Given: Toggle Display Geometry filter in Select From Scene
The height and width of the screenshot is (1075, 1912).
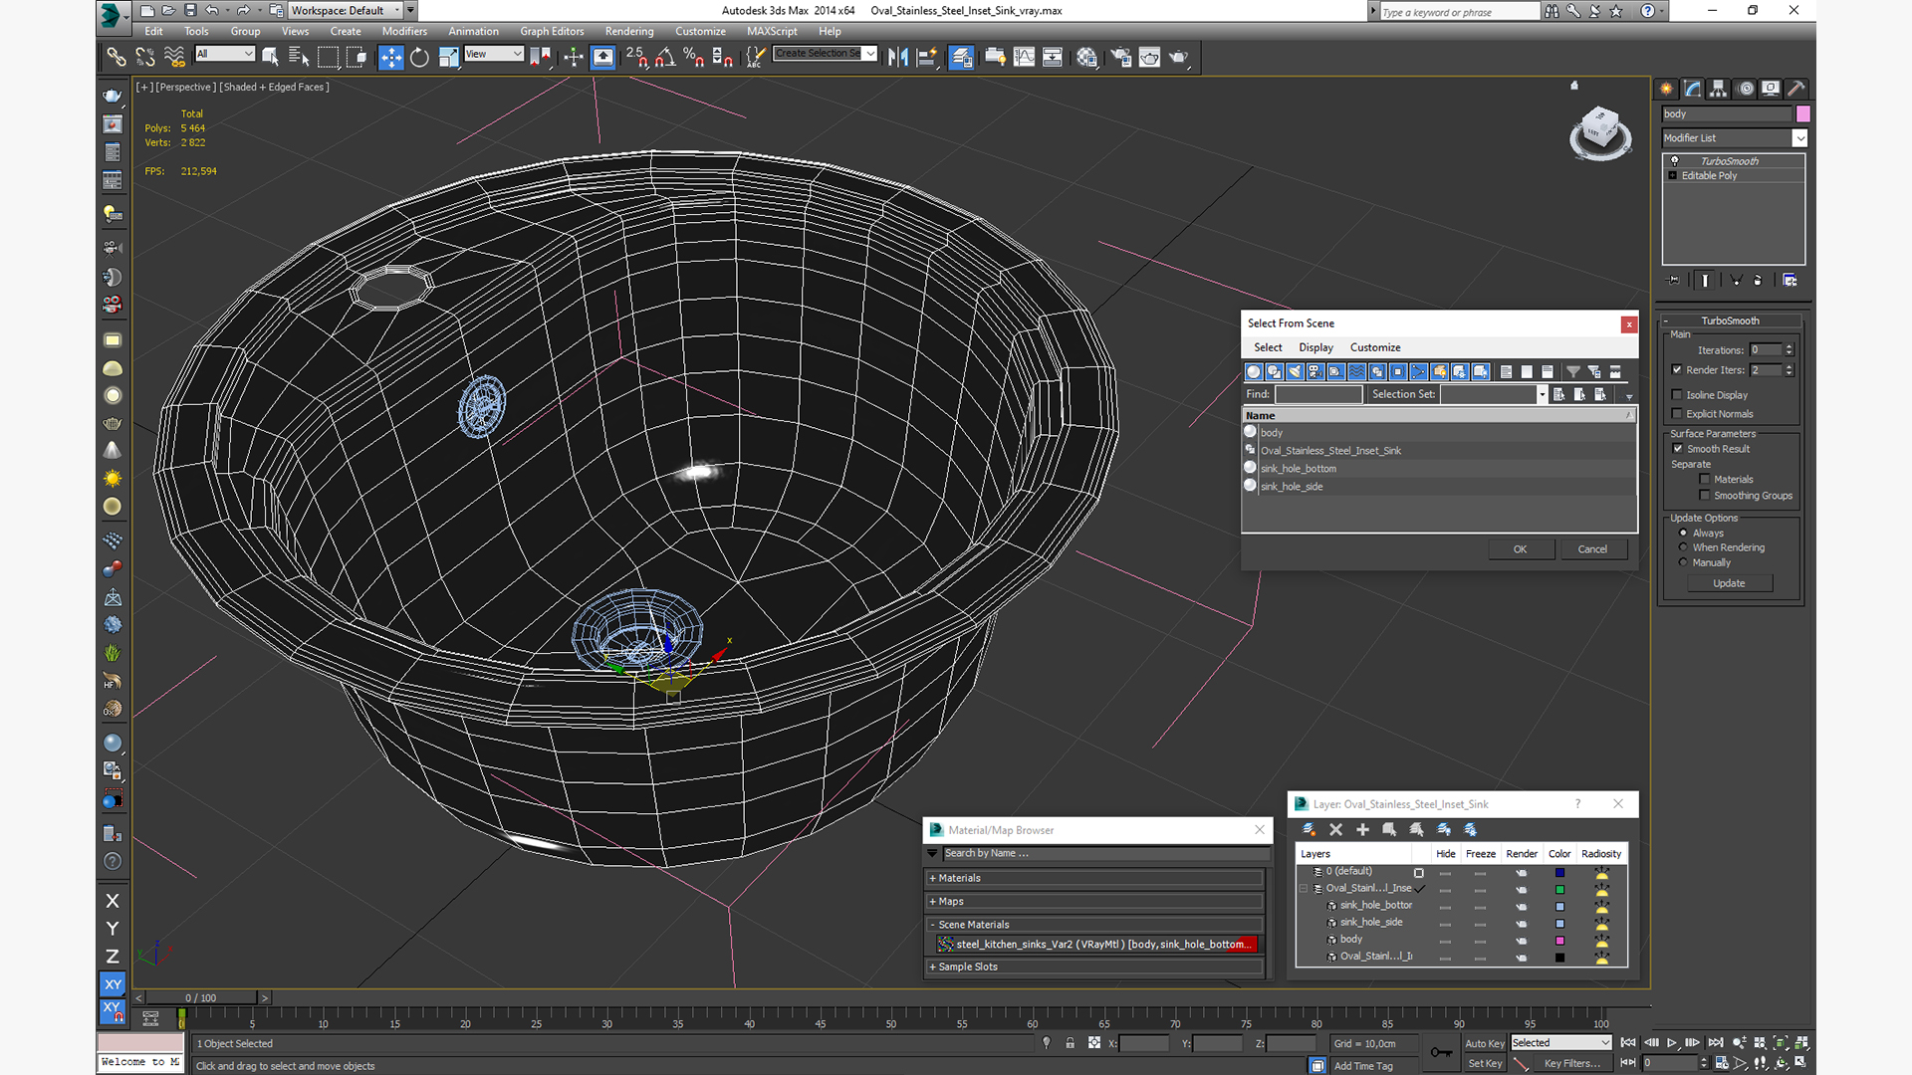Looking at the screenshot, I should click(1254, 371).
